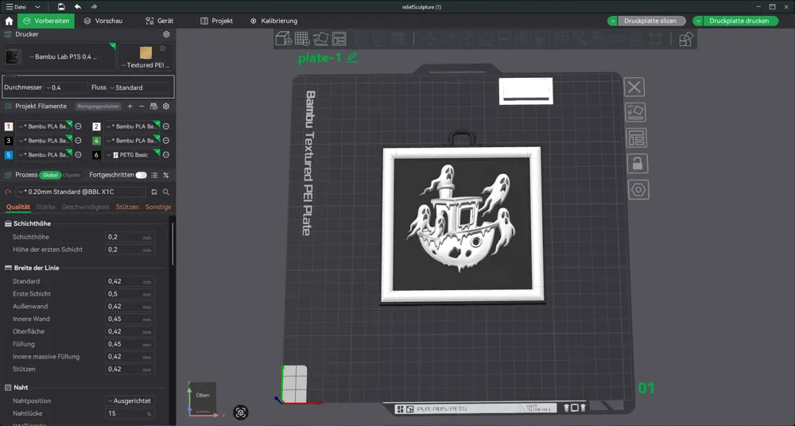The image size is (795, 426).
Task: Compare presets icon next to Fortgeschritten
Action: 166,175
